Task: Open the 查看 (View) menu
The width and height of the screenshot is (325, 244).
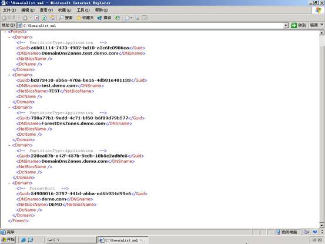Action: click(46, 10)
